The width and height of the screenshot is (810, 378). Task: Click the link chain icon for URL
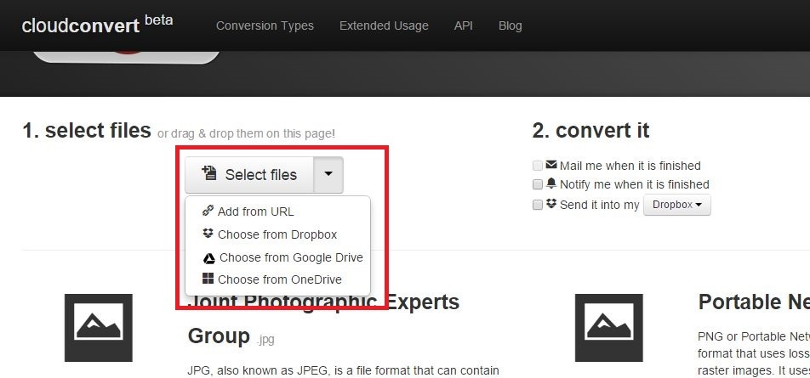click(208, 211)
